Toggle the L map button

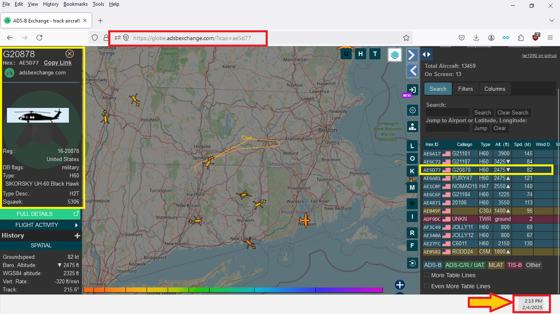412,146
